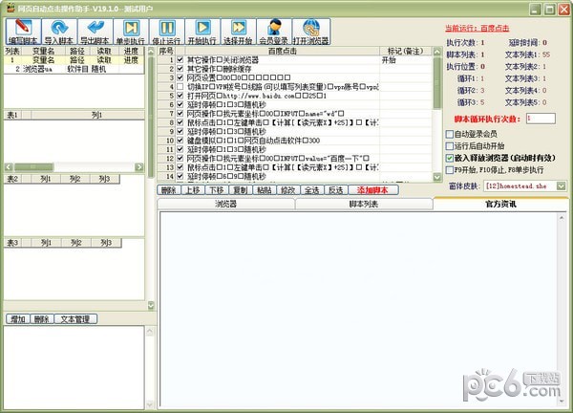This screenshot has width=573, height=413.
Task: Click the 修改 modify button
Action: [x=288, y=190]
